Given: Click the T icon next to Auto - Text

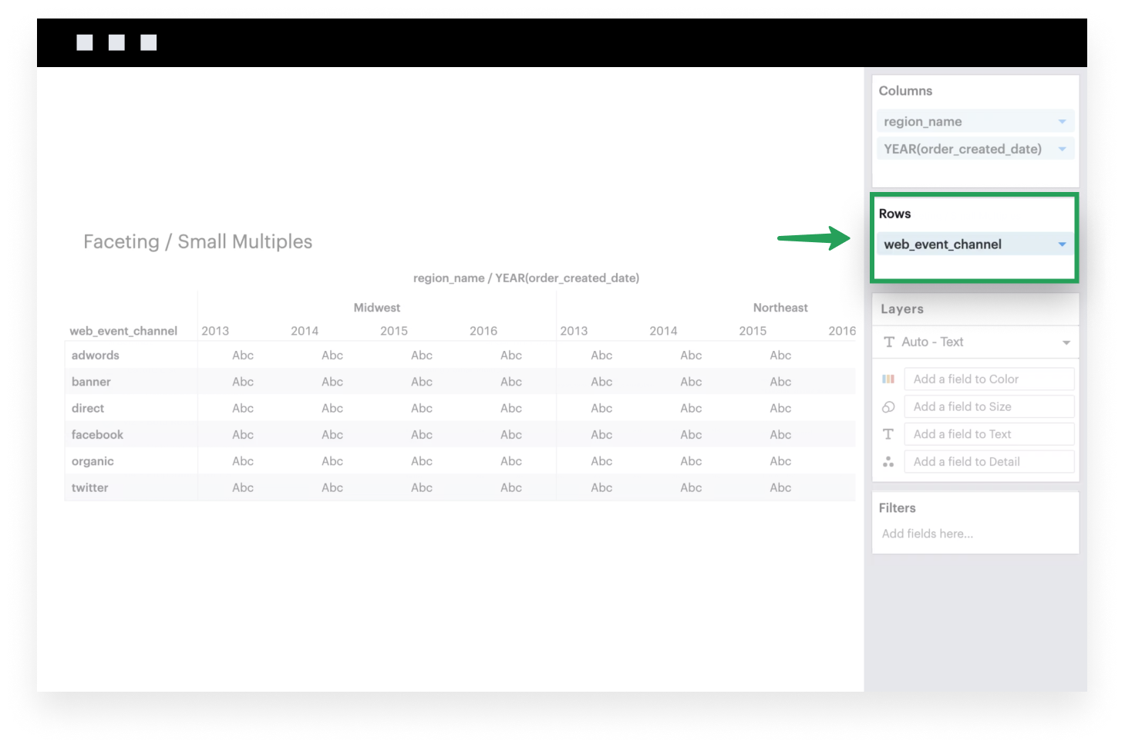Looking at the screenshot, I should click(x=888, y=342).
